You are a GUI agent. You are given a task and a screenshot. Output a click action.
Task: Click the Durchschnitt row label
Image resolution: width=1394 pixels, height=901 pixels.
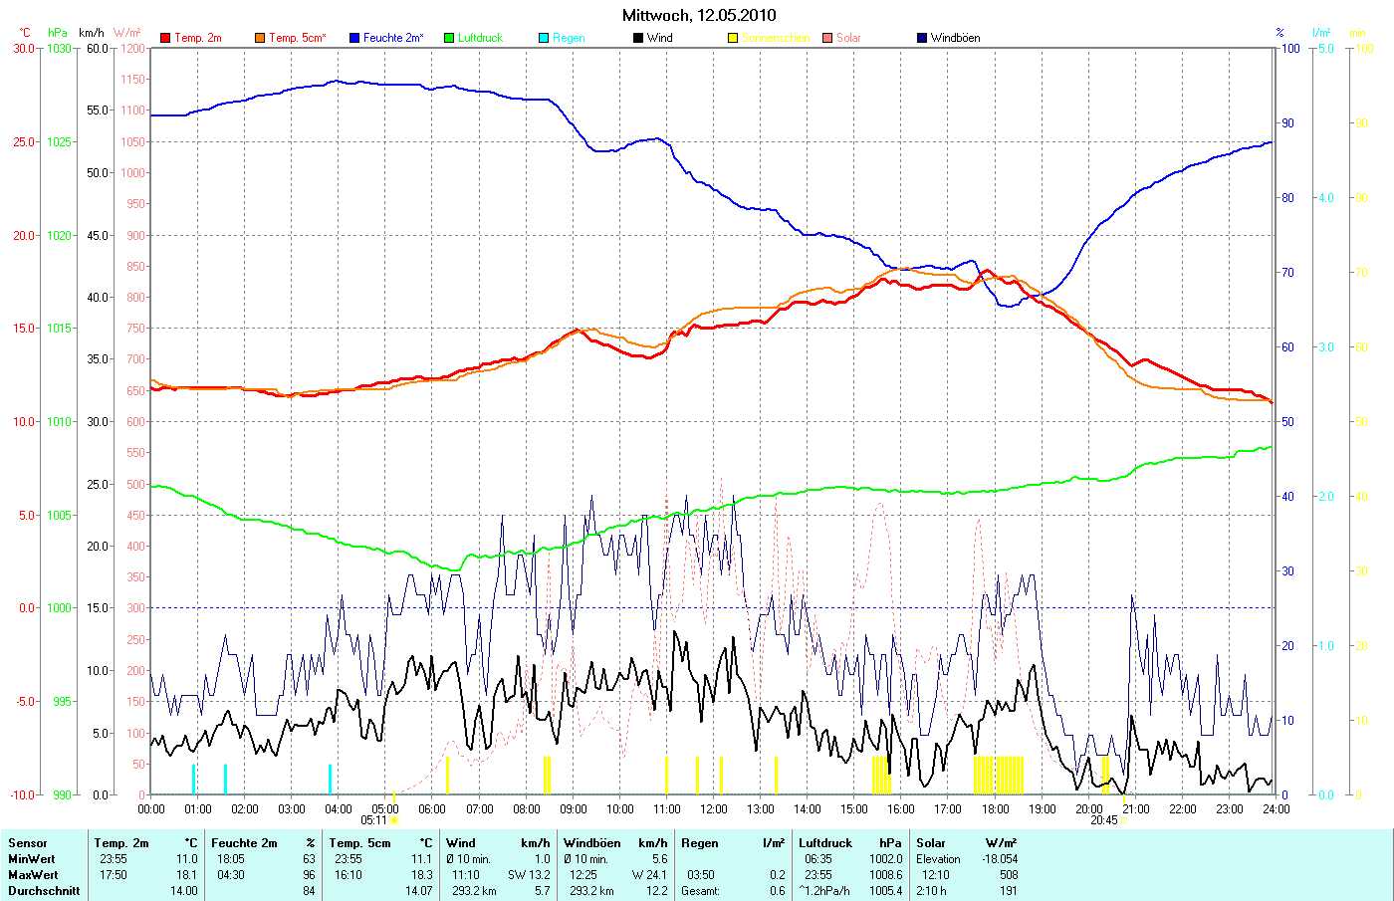pos(44,891)
